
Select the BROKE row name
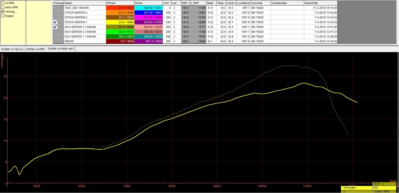85,41
